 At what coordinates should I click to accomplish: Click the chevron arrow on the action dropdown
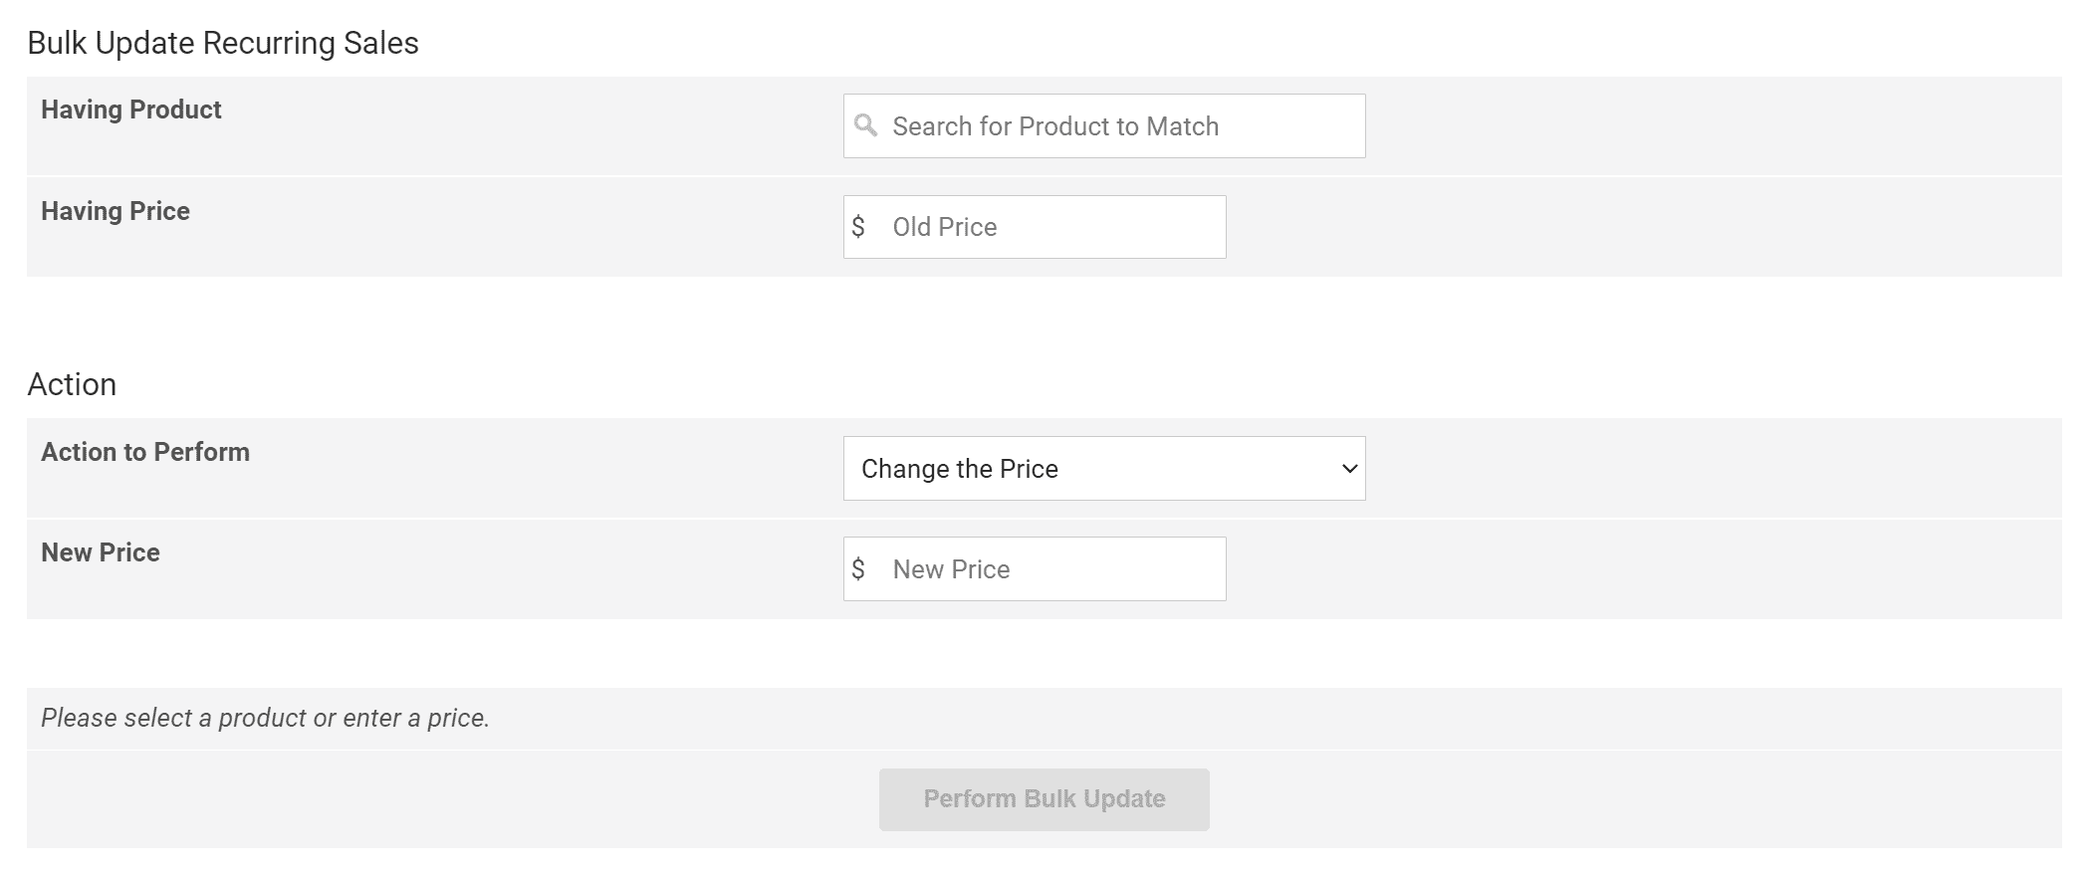click(1349, 469)
